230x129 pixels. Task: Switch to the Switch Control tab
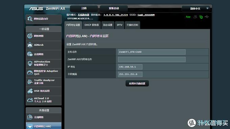coord(132,25)
